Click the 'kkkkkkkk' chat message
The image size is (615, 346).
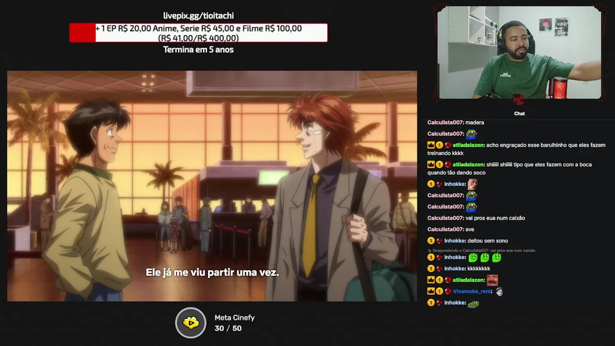click(x=479, y=269)
